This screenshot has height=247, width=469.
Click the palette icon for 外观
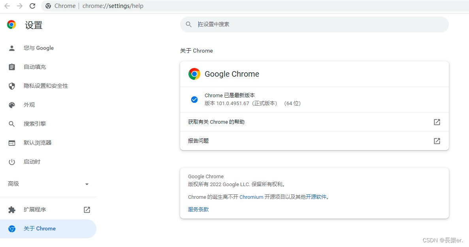12,105
